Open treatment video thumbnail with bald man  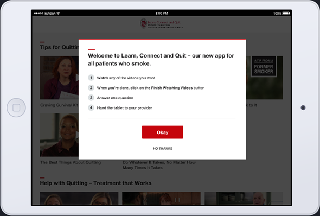coord(244,198)
